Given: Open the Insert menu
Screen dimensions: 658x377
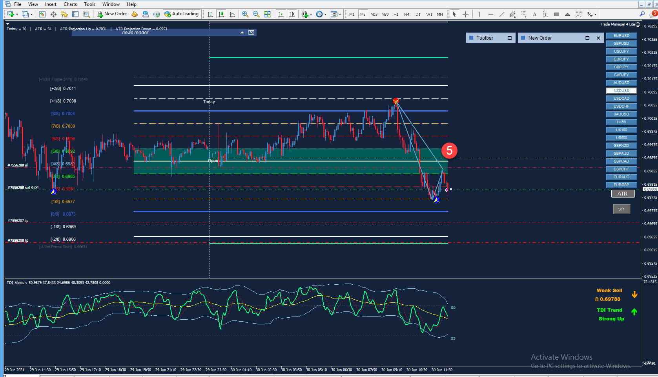Looking at the screenshot, I should coord(51,4).
